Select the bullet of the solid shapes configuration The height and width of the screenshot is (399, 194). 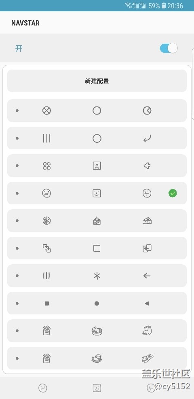point(17,303)
